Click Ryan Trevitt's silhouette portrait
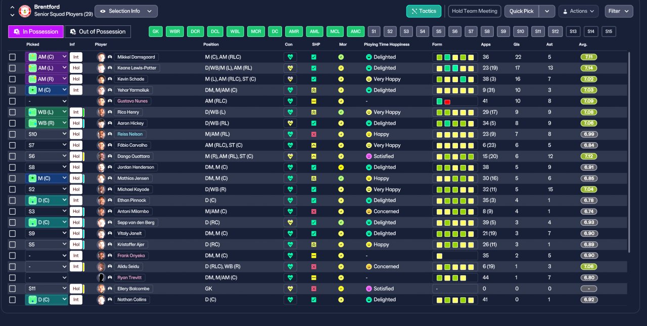 click(101, 278)
